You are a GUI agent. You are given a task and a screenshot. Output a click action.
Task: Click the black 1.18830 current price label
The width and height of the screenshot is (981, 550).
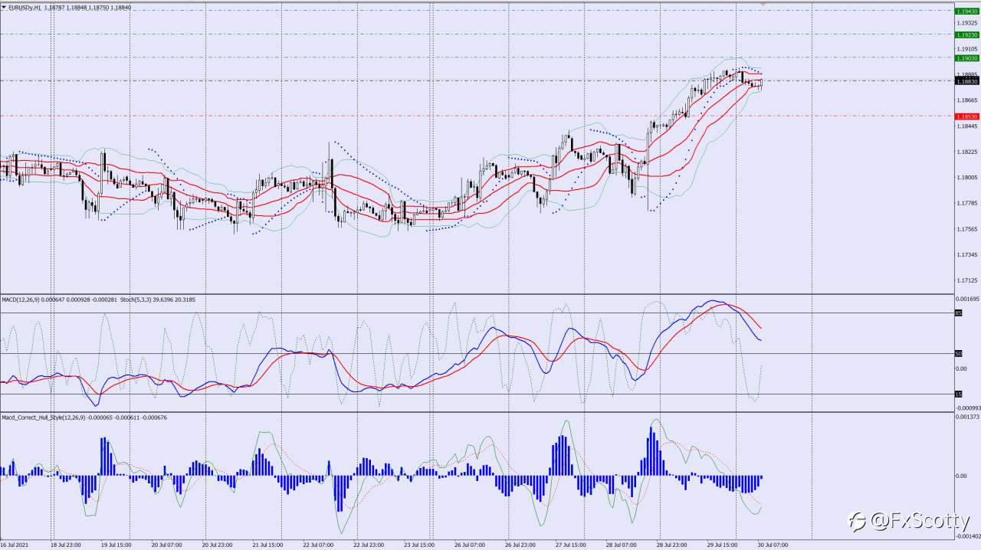pos(966,80)
